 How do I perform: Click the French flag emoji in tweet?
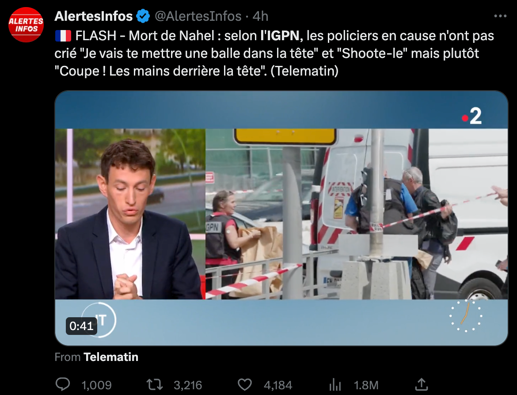63,36
